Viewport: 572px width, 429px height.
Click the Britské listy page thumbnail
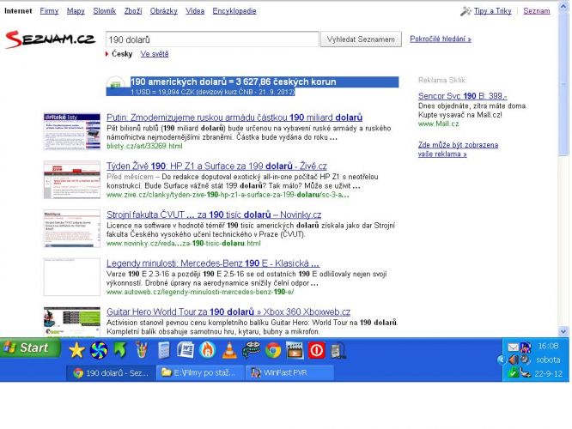(x=72, y=131)
